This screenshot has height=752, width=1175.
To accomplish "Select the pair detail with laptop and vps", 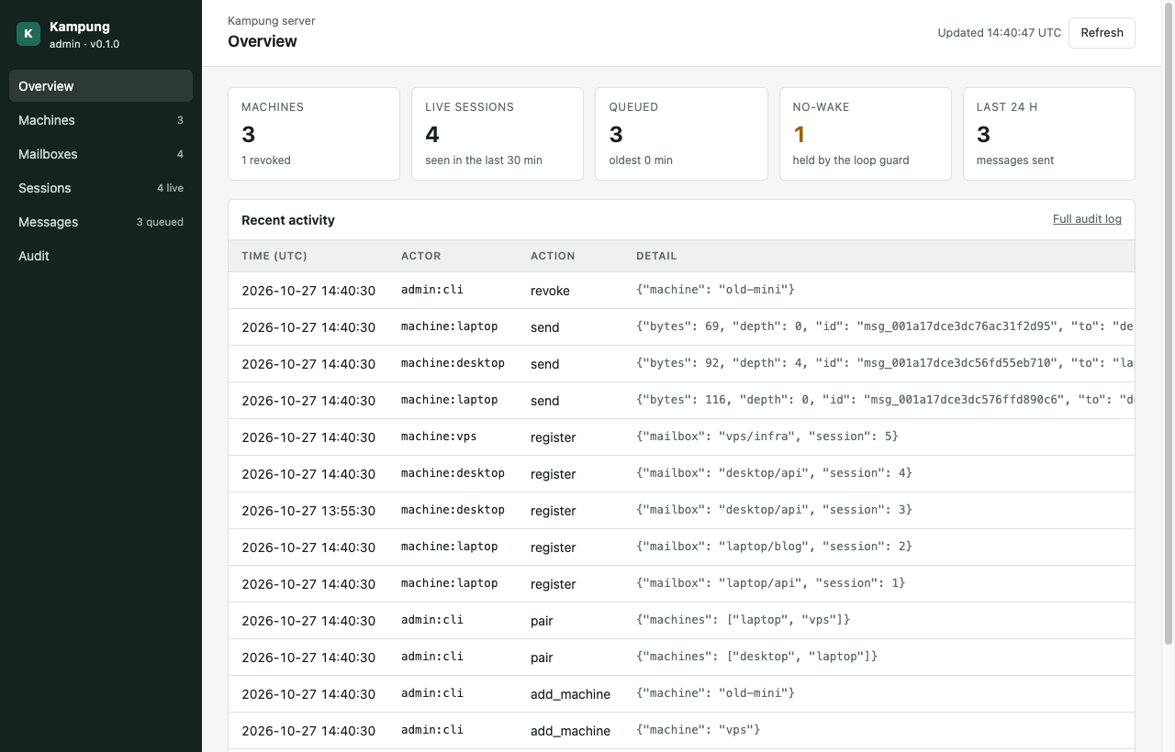I will pos(744,620).
